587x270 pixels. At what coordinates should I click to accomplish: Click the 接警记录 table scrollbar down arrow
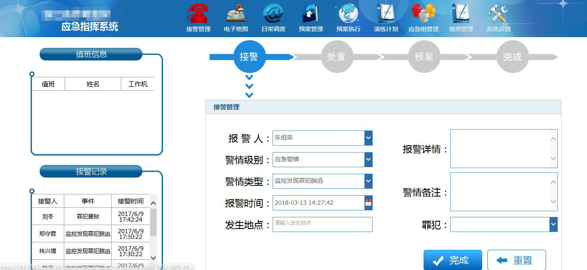pos(153,258)
